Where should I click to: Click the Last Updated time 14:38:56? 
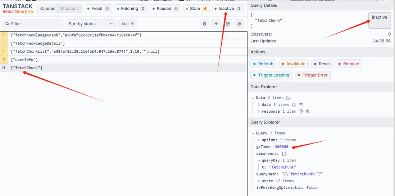[382, 41]
